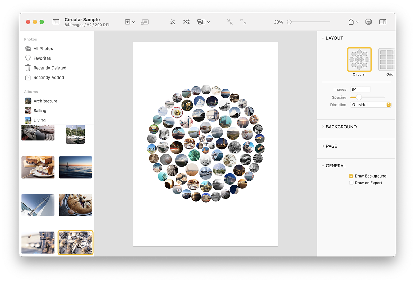Click the shrink arrows icon

230,22
